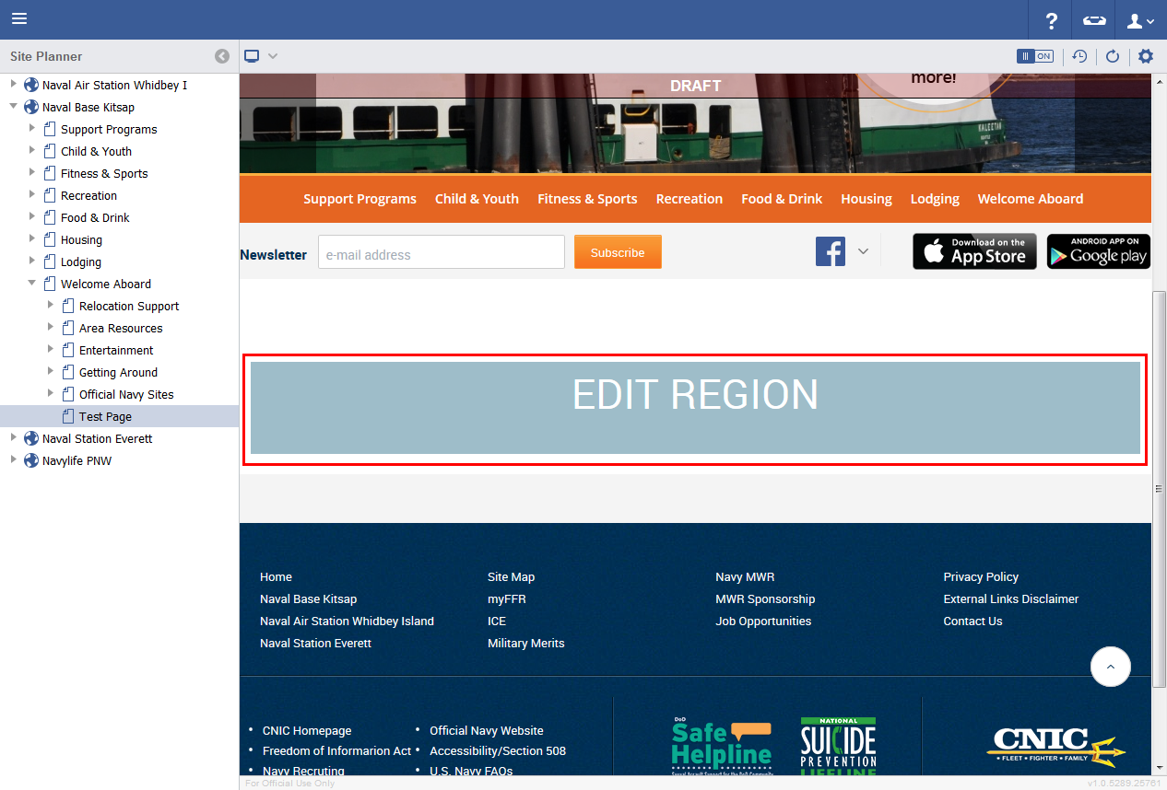Screen dimensions: 1167x790
Task: Open the Lodging navigation menu item
Action: coord(935,199)
